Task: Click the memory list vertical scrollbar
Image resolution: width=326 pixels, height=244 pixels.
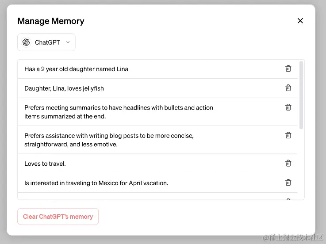Action: point(301,95)
